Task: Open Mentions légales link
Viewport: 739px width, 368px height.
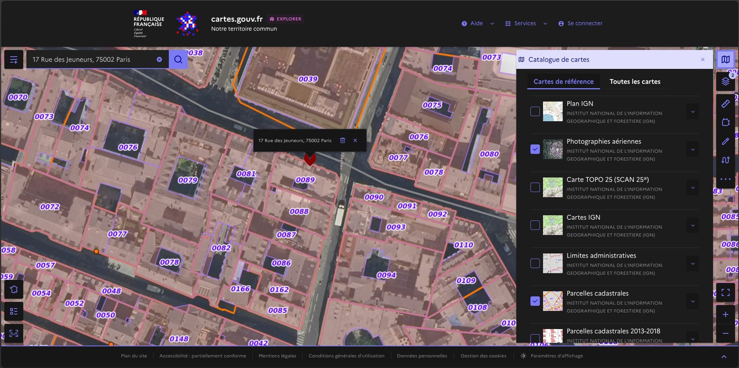Action: click(277, 356)
